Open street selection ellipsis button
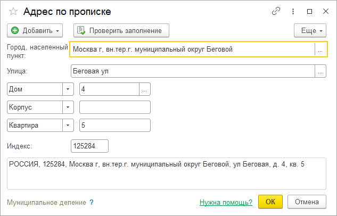Image resolution: width=337 pixels, height=216 pixels. [x=320, y=71]
